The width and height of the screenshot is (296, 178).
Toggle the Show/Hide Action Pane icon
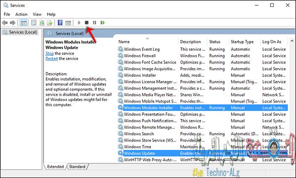[x=68, y=23]
